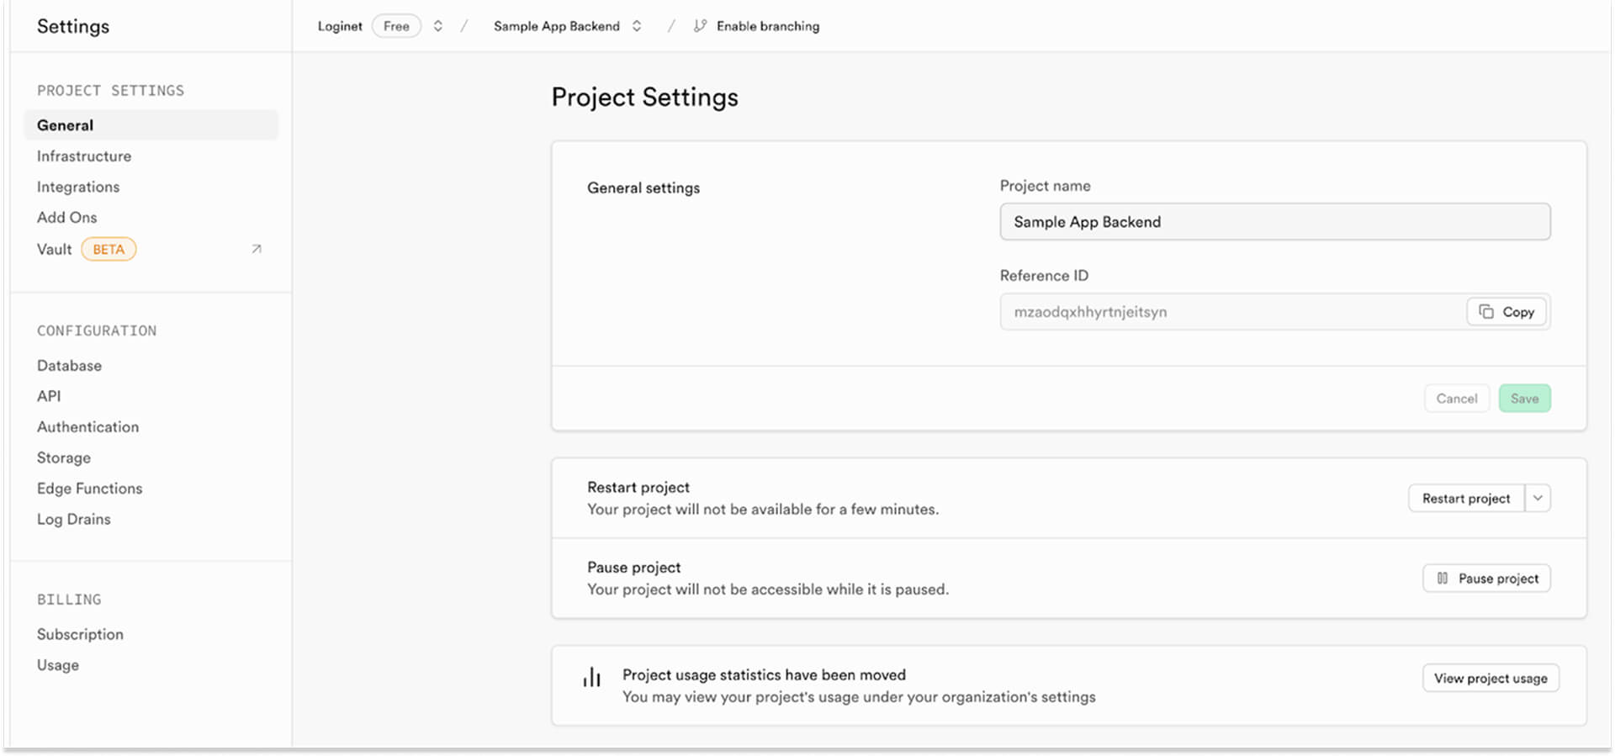
Task: Click the Free plan badge
Action: (396, 26)
